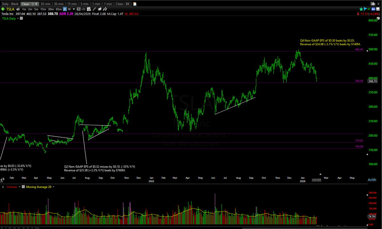Open the timeframe dropdown arrow after W

click(x=74, y=9)
